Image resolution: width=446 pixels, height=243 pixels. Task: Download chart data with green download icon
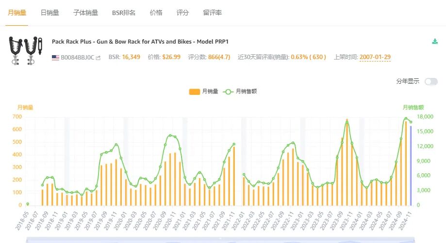(435, 42)
